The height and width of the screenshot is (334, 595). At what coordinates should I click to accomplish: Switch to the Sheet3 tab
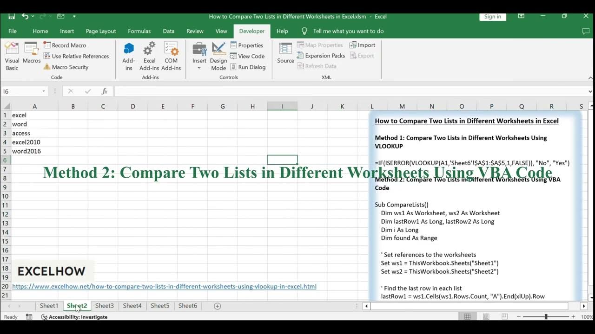tap(105, 306)
